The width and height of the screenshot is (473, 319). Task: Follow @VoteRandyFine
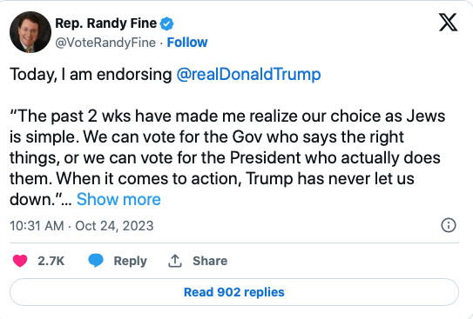(187, 43)
